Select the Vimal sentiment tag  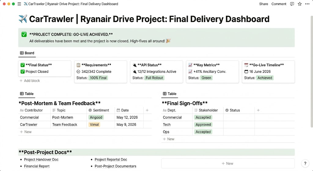click(x=94, y=125)
